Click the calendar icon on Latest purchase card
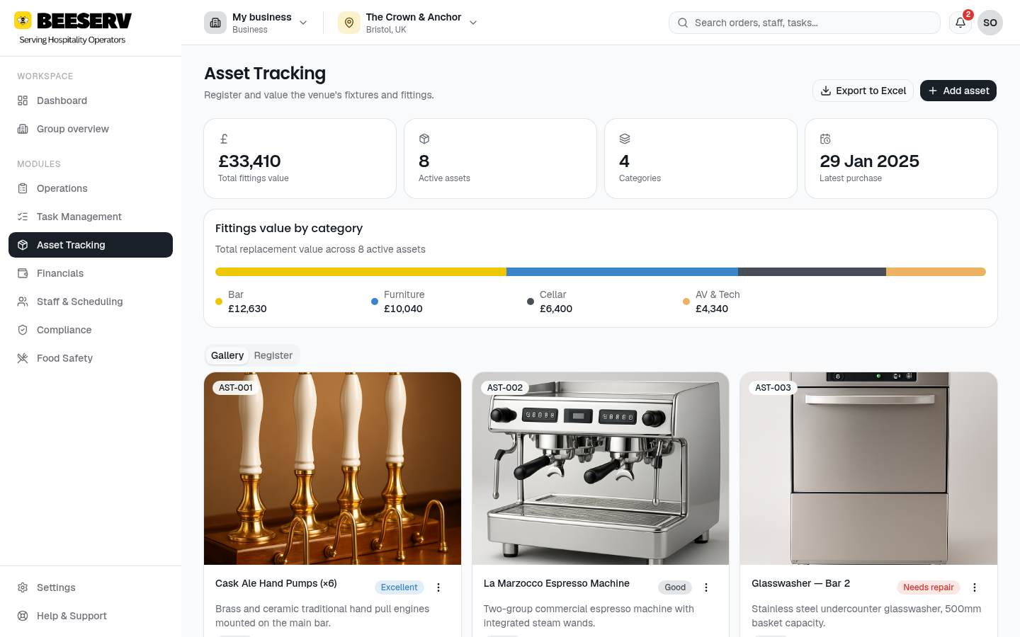1020x637 pixels. pos(825,139)
